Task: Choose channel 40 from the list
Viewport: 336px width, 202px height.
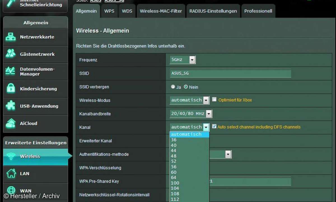Action: click(189, 145)
